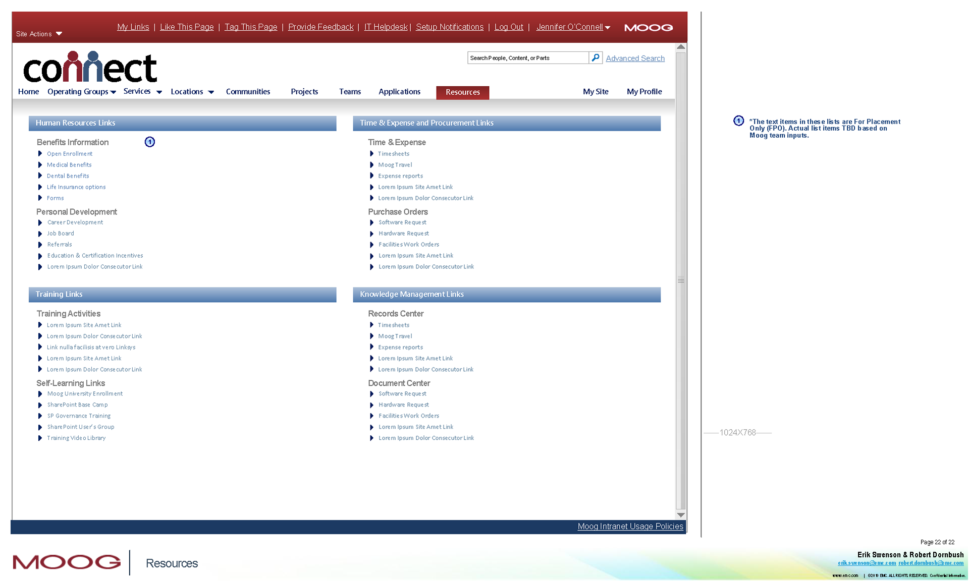Screen dimensions: 969x581
Task: Click scrollbar up arrow
Action: (681, 47)
